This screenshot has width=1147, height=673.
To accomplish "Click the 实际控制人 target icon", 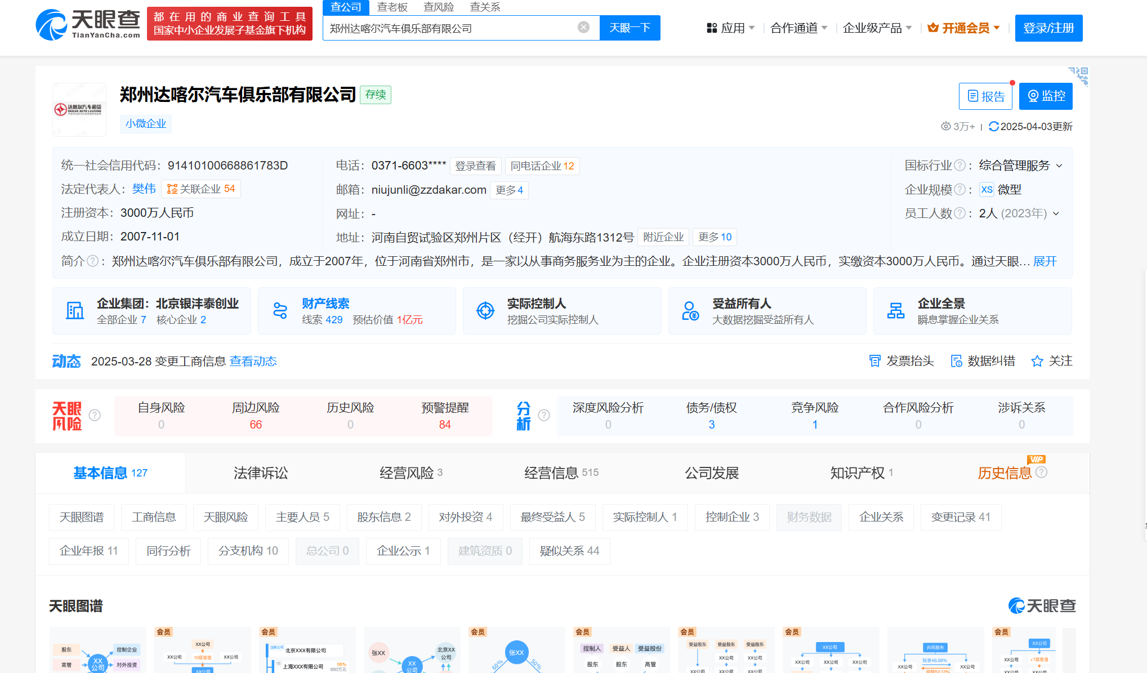I will (485, 310).
